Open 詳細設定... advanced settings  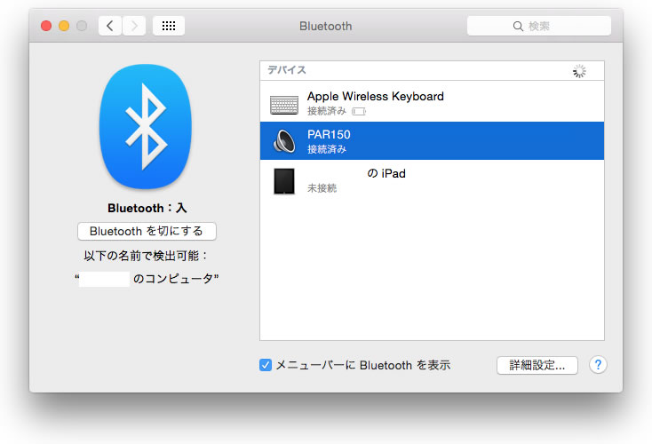(x=537, y=365)
